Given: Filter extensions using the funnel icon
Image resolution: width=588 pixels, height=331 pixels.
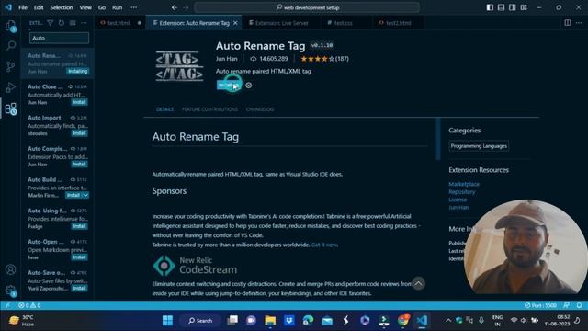Looking at the screenshot, I should pyautogui.click(x=50, y=23).
